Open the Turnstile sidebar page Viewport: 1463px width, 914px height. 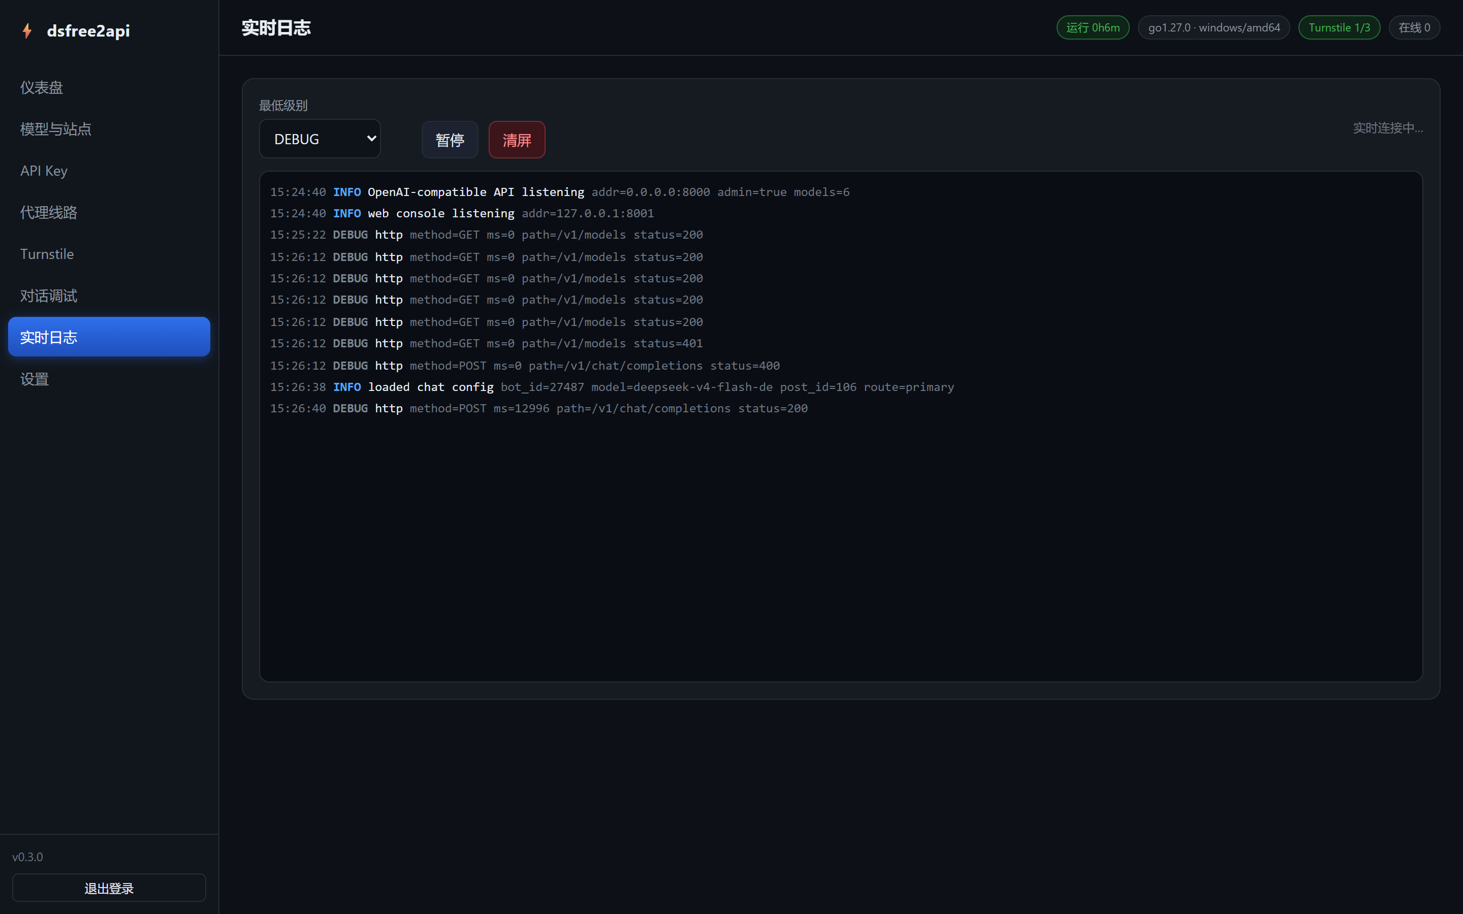pyautogui.click(x=109, y=254)
